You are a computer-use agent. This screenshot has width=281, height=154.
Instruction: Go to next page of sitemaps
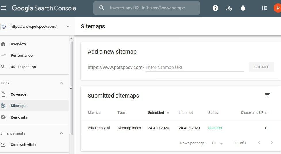272,143
